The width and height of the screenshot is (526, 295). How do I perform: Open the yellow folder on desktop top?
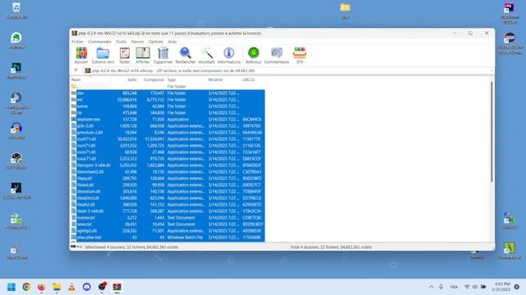click(x=345, y=11)
